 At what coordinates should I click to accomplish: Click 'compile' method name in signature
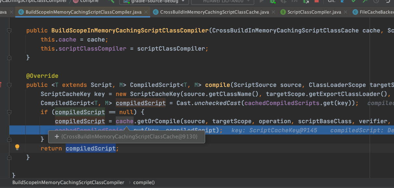pos(217,85)
